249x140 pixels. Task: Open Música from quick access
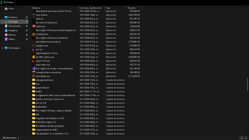pos(12,35)
